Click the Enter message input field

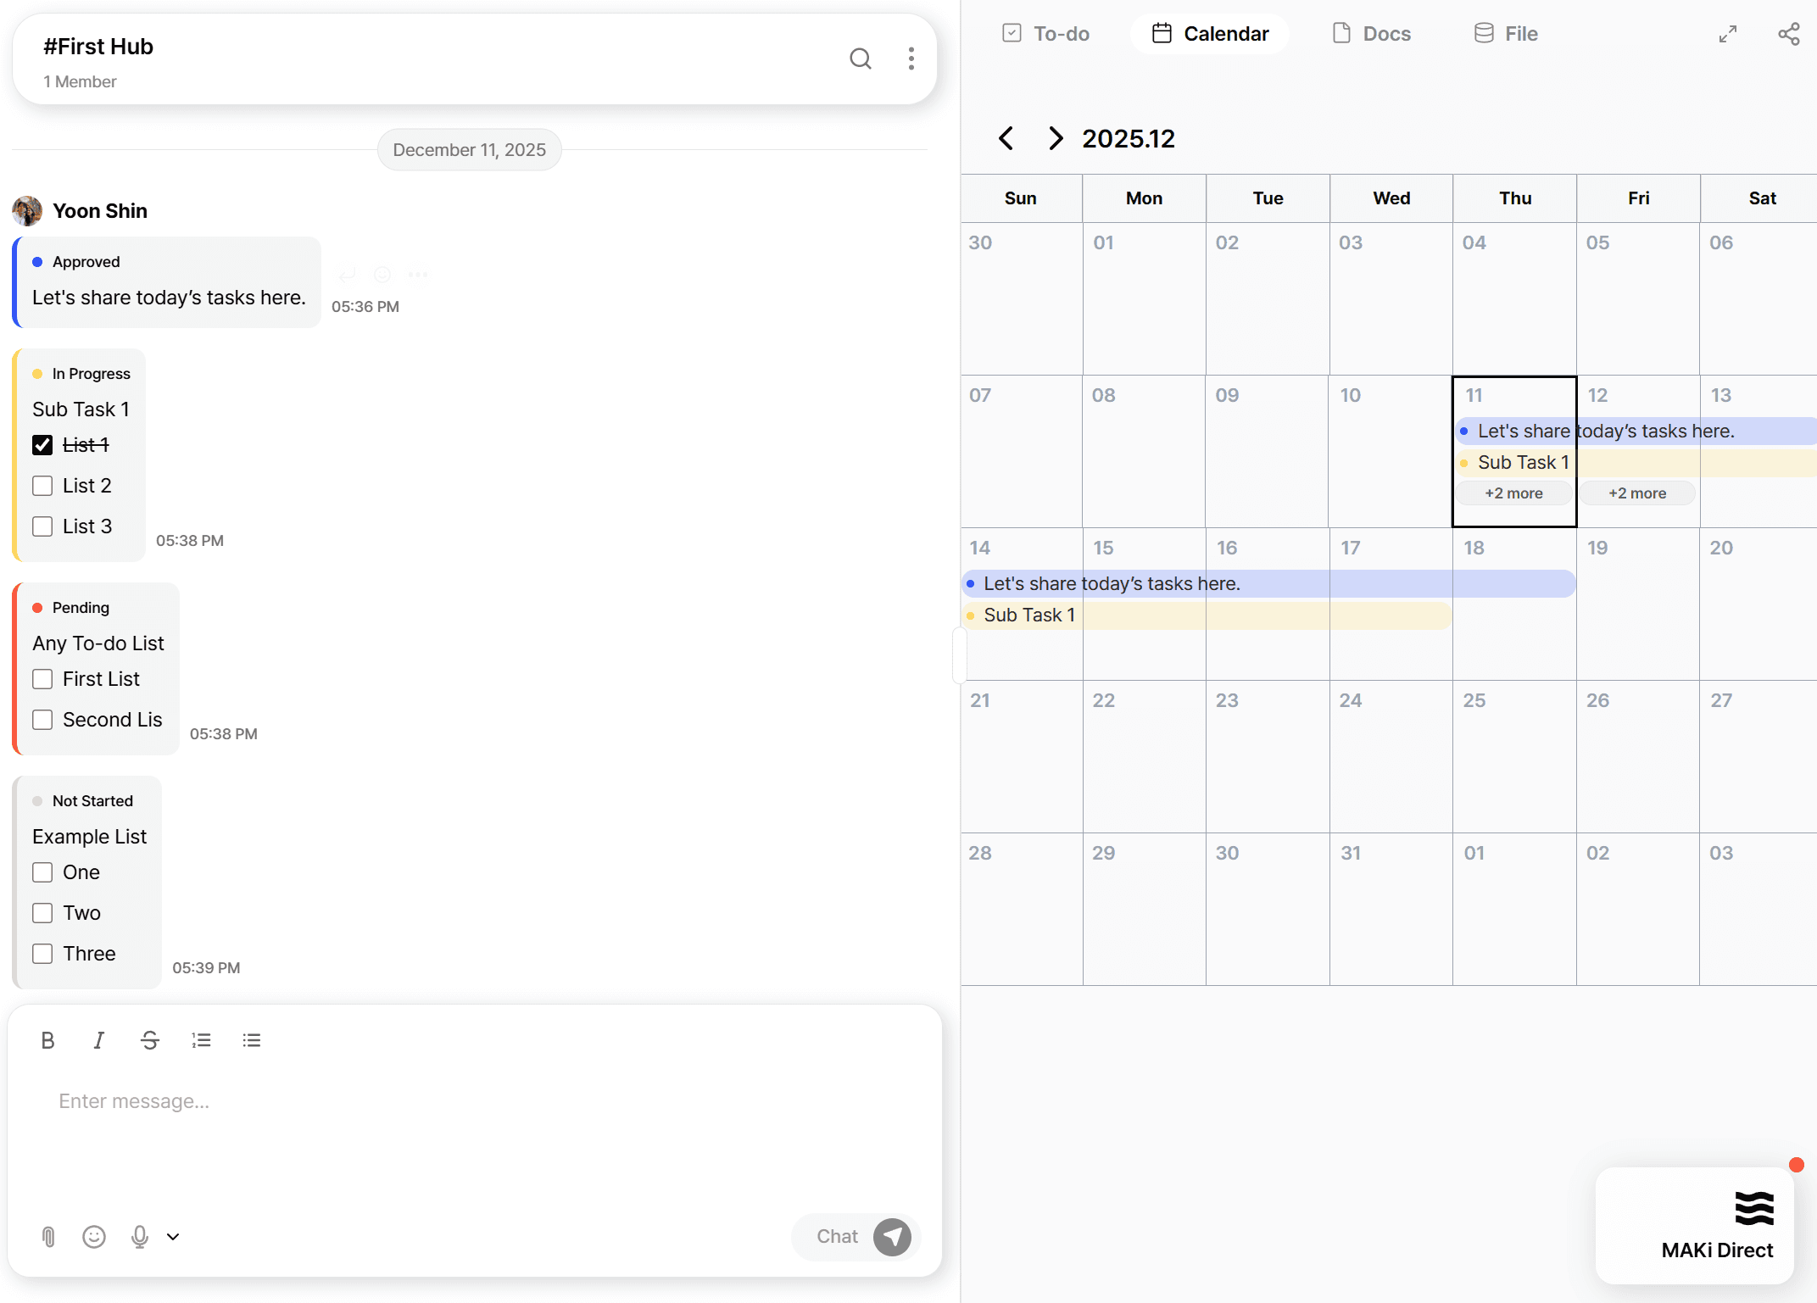475,1101
